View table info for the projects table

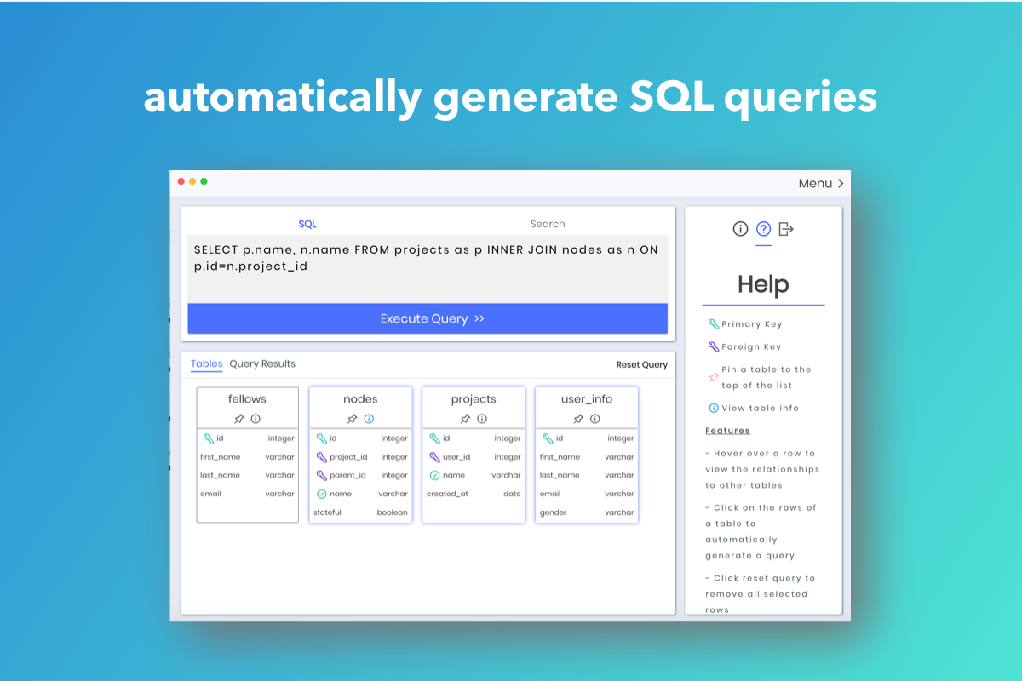click(x=483, y=419)
